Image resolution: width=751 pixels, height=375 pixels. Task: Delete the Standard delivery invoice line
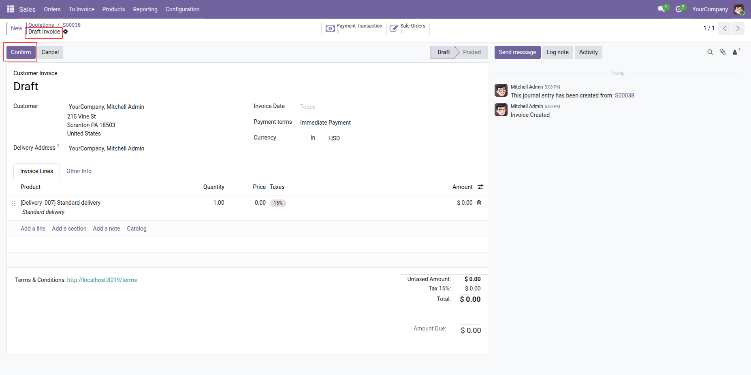coord(479,203)
